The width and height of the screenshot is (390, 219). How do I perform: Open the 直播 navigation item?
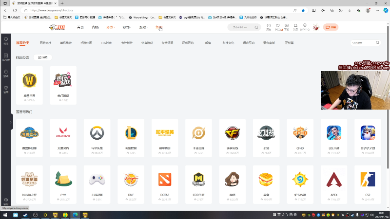[95, 27]
